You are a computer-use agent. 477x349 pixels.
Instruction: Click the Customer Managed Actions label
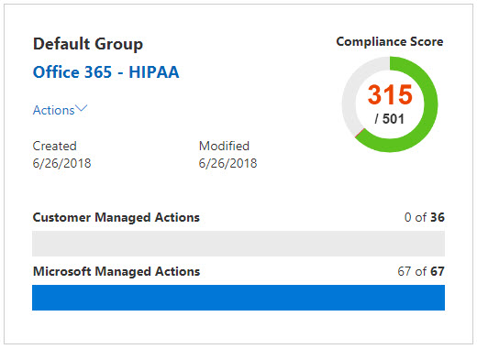(x=116, y=218)
